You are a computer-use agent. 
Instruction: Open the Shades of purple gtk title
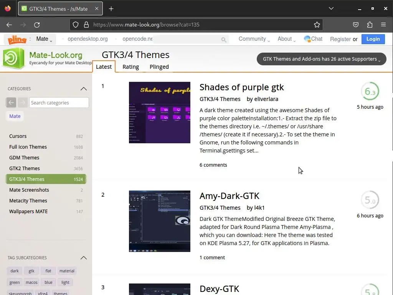click(x=242, y=87)
